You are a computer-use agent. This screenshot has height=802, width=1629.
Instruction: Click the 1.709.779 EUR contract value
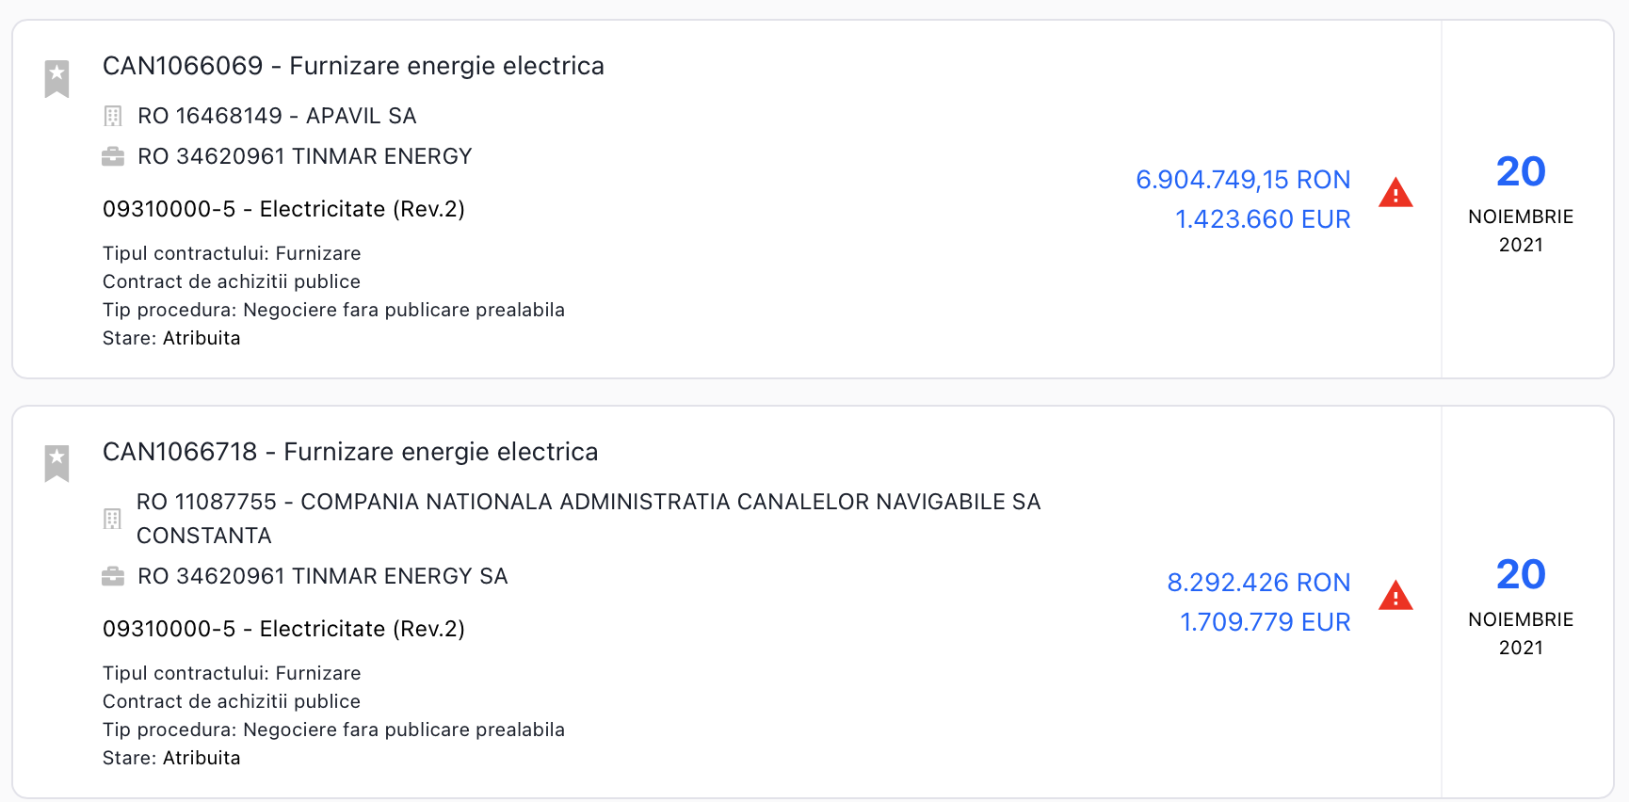[x=1266, y=622]
